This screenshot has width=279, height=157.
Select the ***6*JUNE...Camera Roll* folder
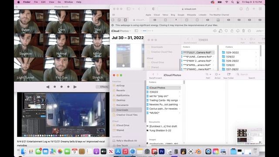pos(197,57)
